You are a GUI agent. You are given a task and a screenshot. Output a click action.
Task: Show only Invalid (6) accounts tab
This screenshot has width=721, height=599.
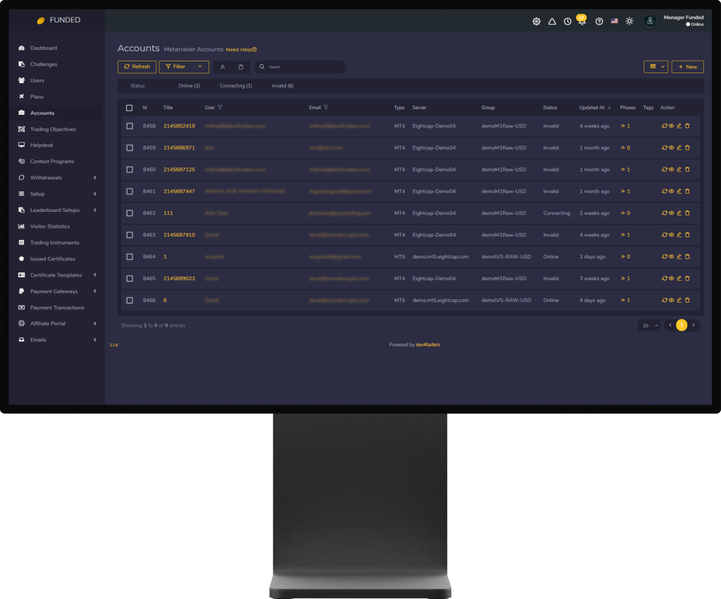click(282, 86)
